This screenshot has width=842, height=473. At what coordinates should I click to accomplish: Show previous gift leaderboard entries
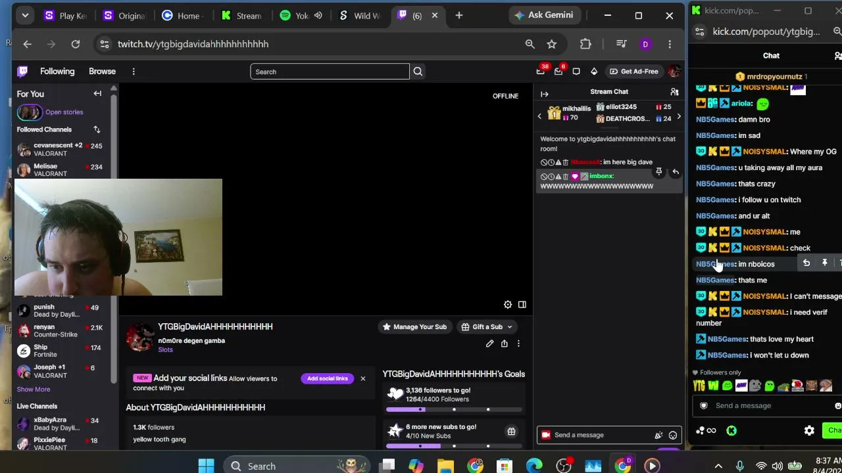(540, 116)
